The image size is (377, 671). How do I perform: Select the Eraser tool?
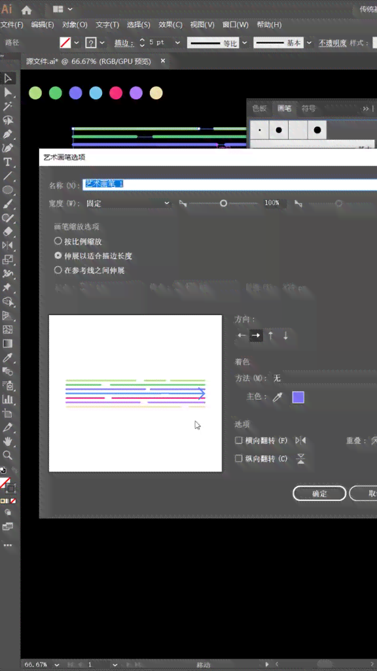pyautogui.click(x=8, y=232)
